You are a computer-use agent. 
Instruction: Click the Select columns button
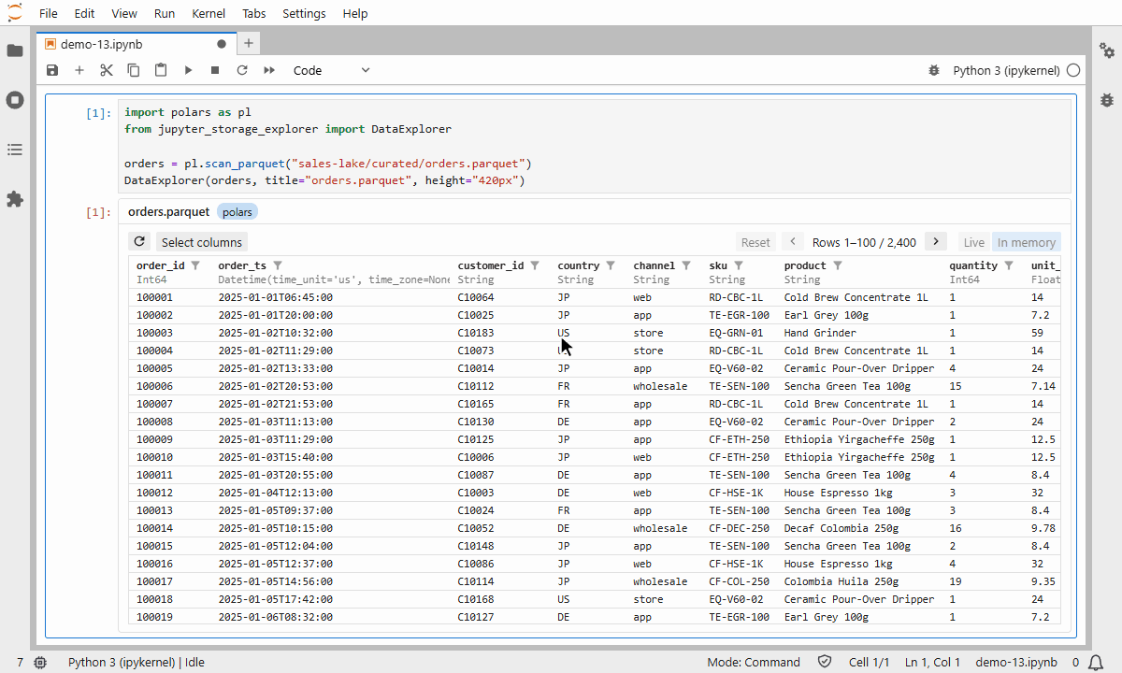pos(202,242)
